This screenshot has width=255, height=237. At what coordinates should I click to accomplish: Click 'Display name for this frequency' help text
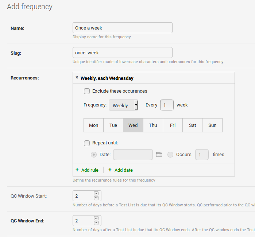tap(102, 37)
